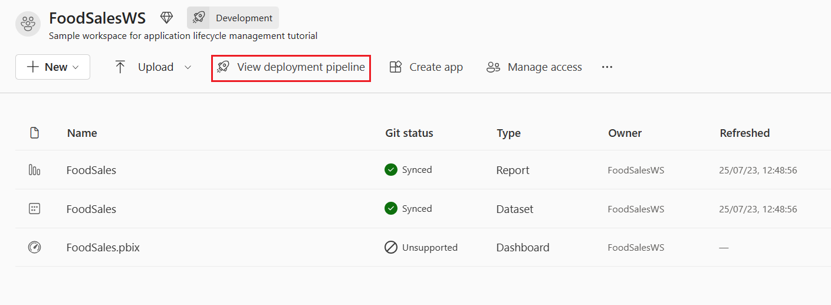Click the file type icon column header
Image resolution: width=831 pixels, height=305 pixels.
click(x=34, y=133)
